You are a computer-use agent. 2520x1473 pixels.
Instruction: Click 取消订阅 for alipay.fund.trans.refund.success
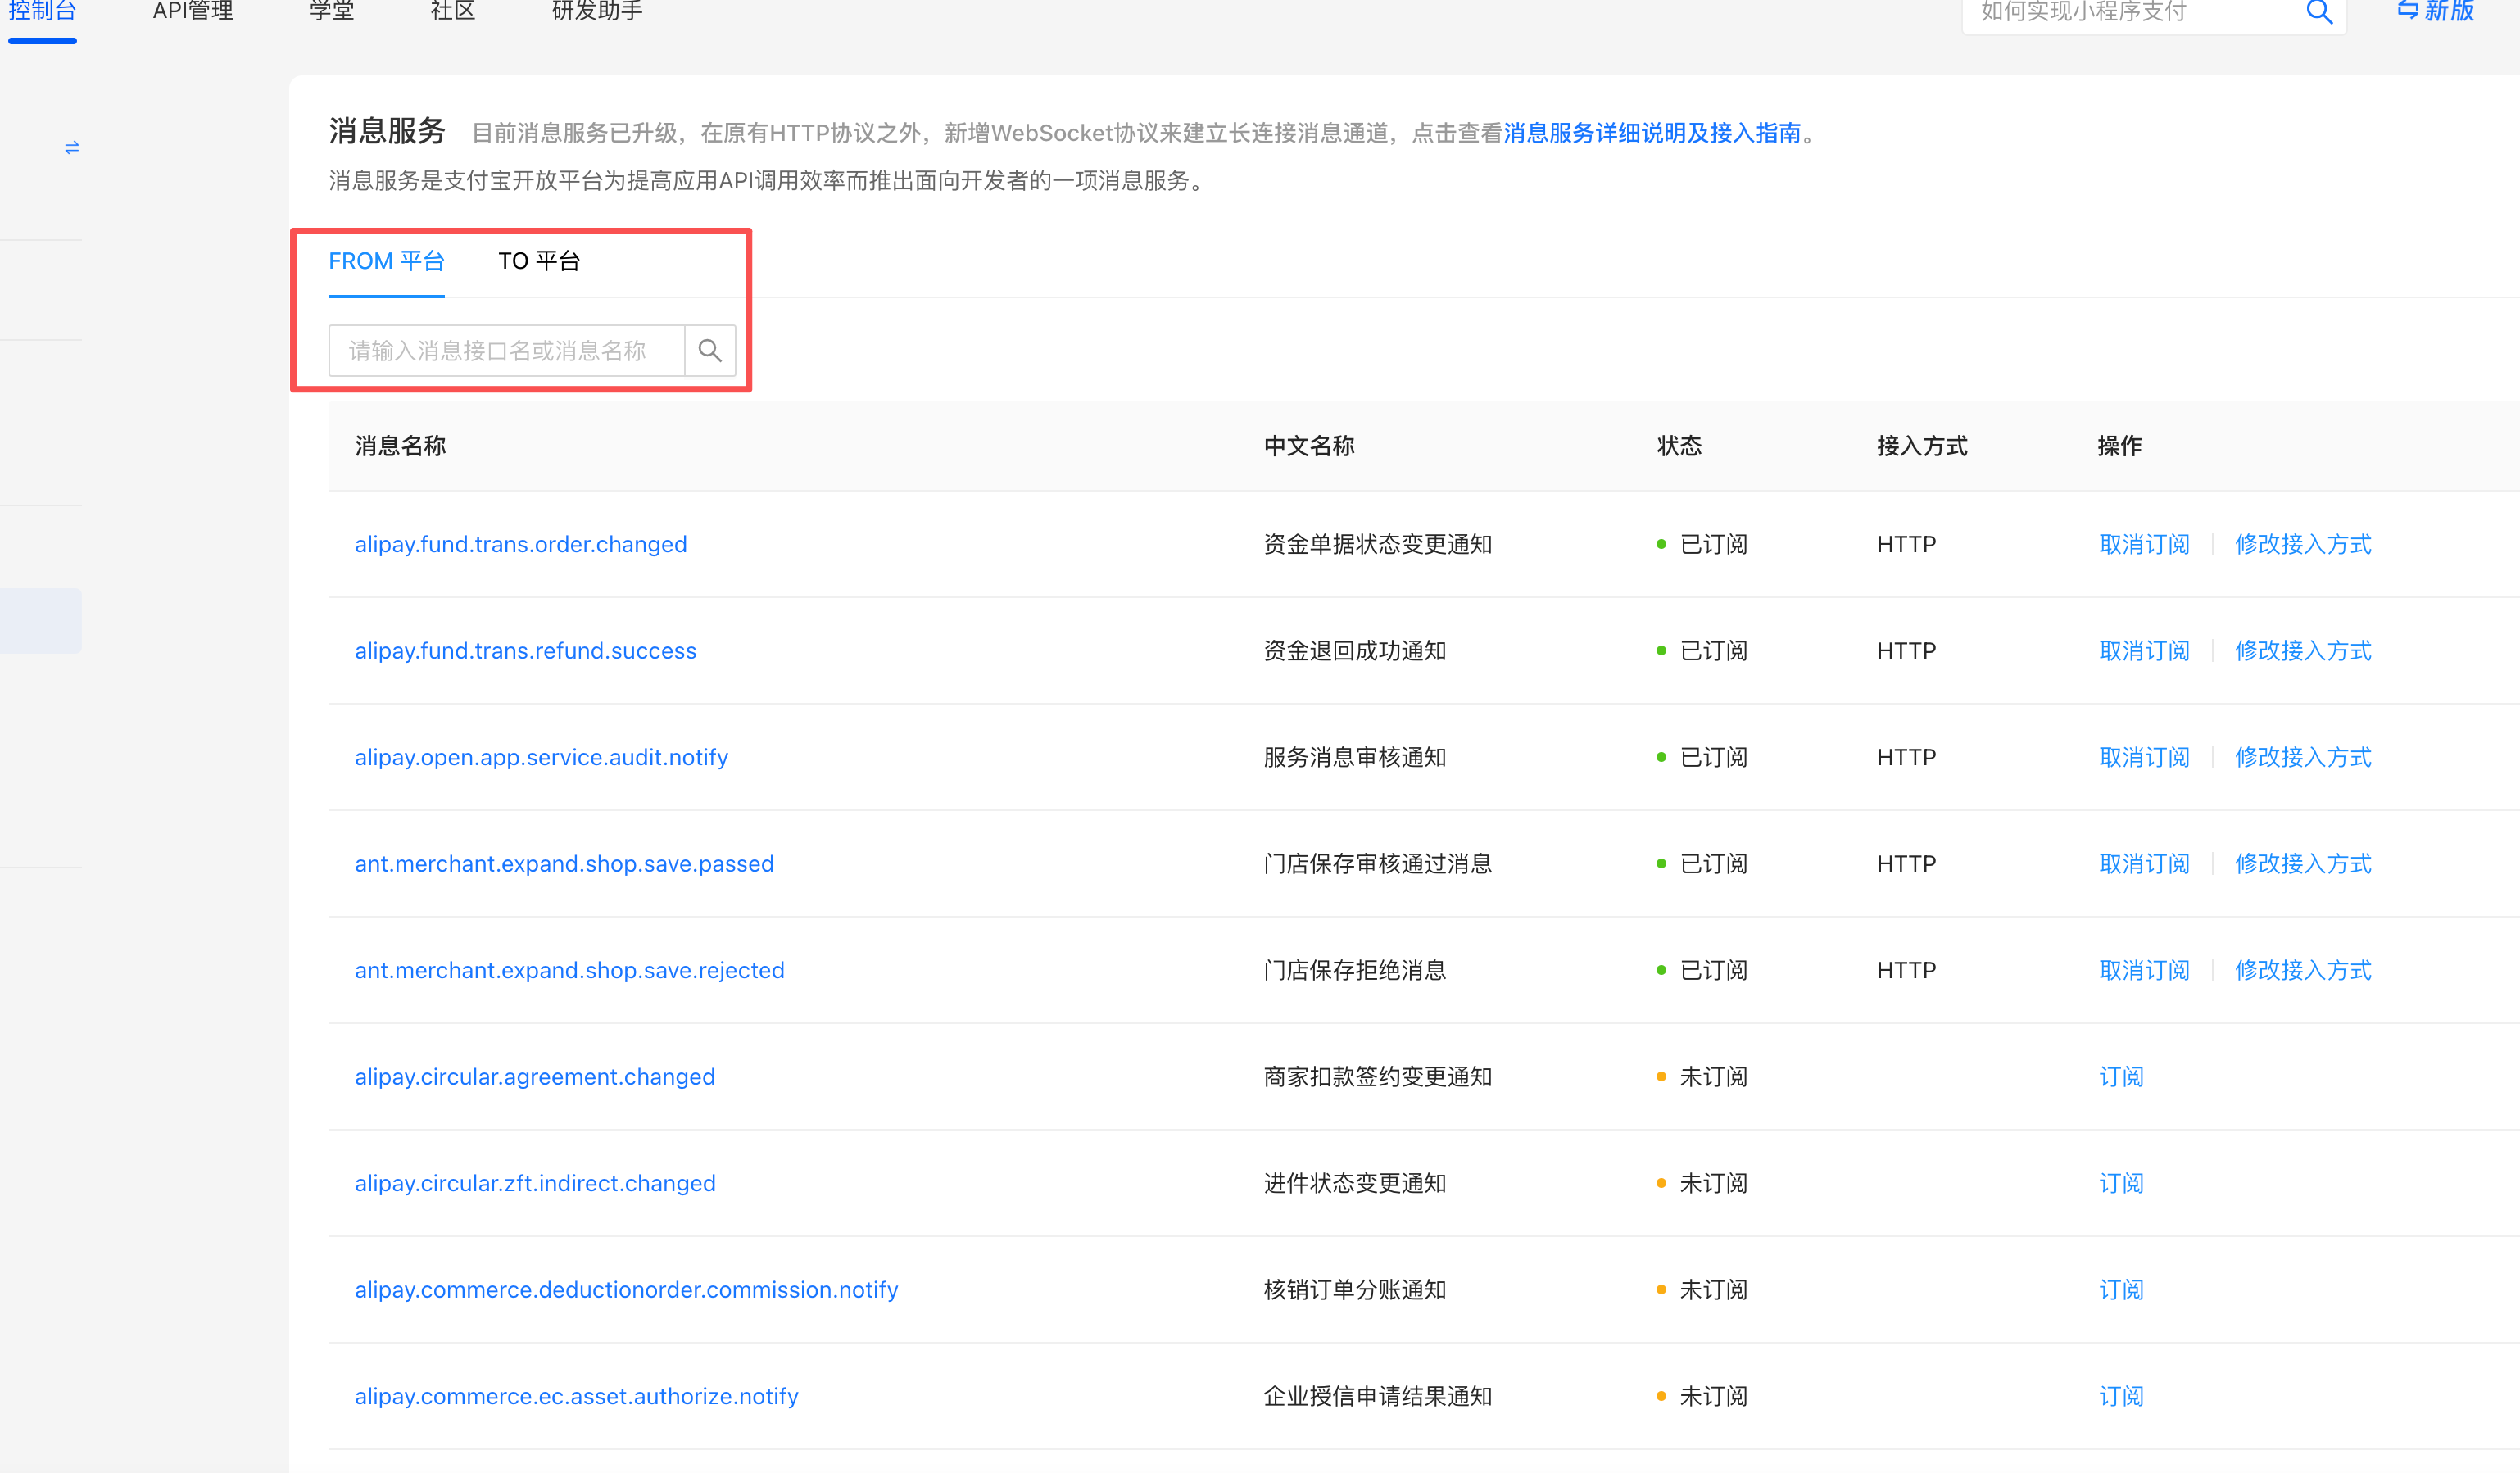[2144, 651]
